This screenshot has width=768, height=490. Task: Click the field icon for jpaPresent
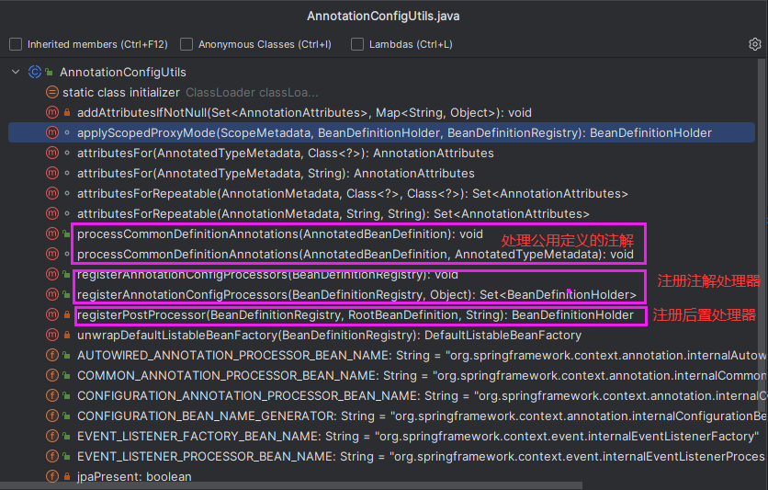(x=52, y=476)
